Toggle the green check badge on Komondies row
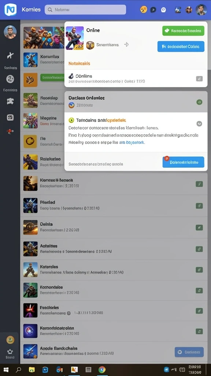This screenshot has height=376, width=211. point(199,290)
